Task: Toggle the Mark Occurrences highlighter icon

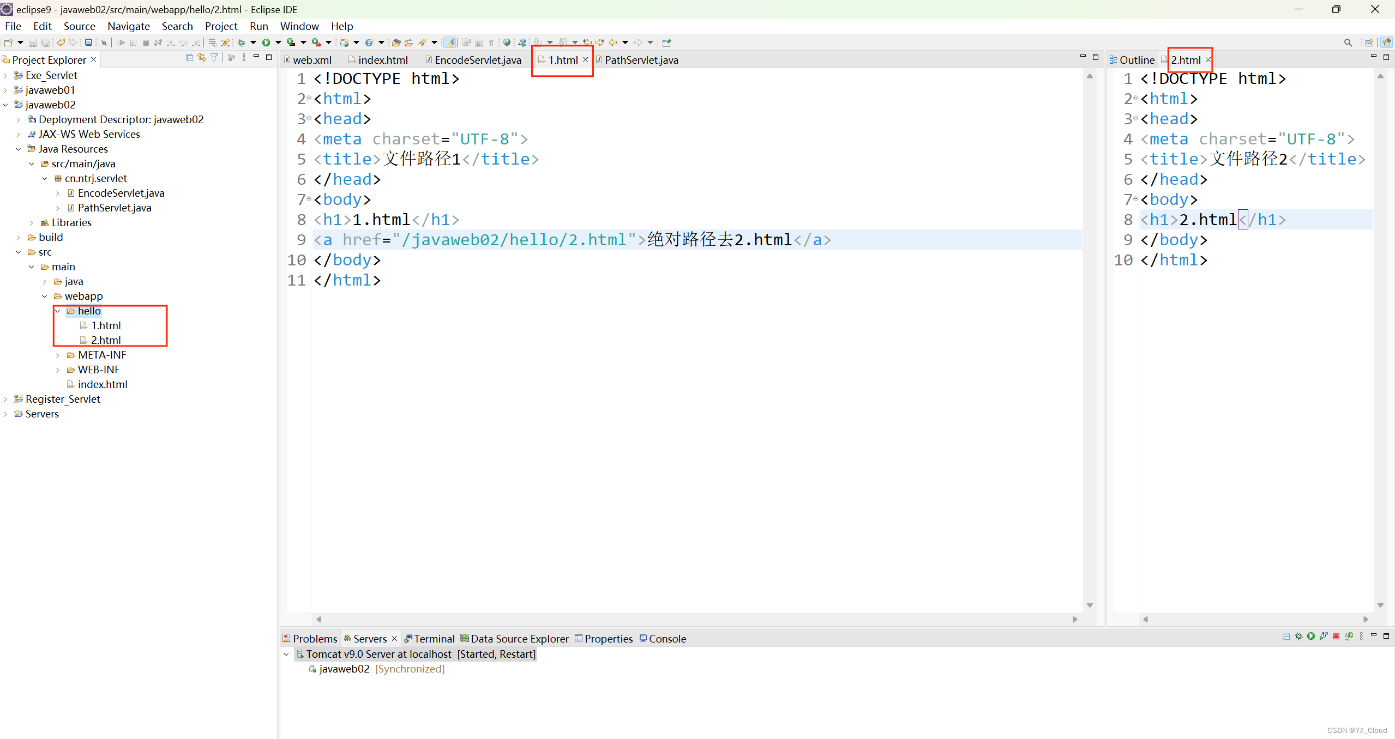Action: click(x=450, y=43)
